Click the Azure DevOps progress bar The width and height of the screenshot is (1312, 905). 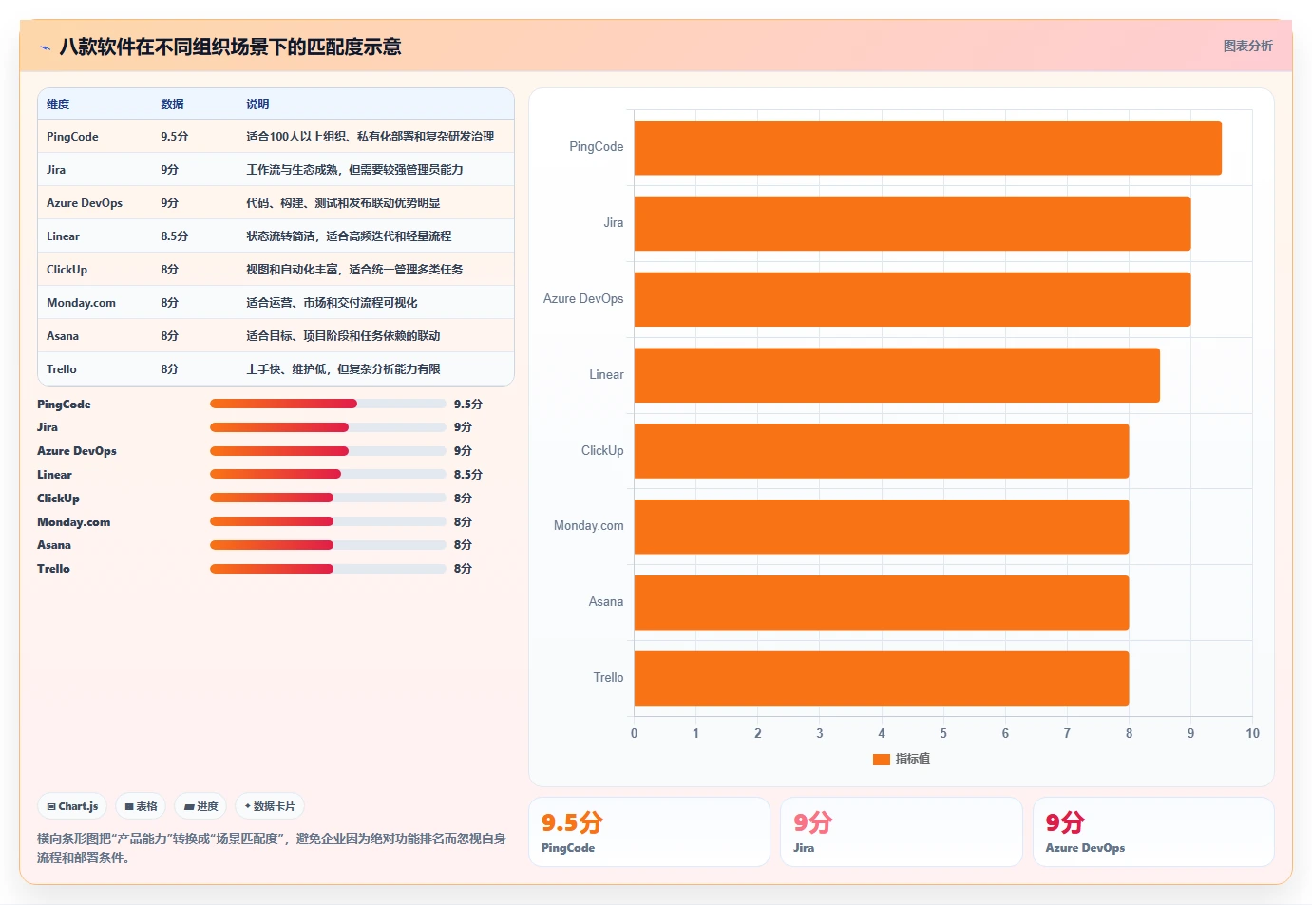click(x=328, y=451)
